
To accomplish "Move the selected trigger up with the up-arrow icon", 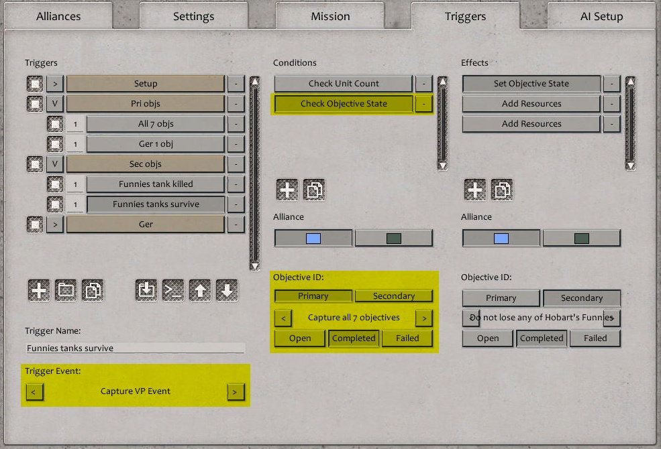I will tap(201, 291).
